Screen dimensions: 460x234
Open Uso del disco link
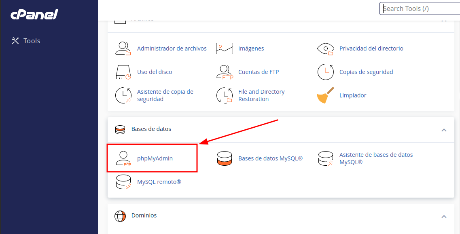(x=154, y=72)
